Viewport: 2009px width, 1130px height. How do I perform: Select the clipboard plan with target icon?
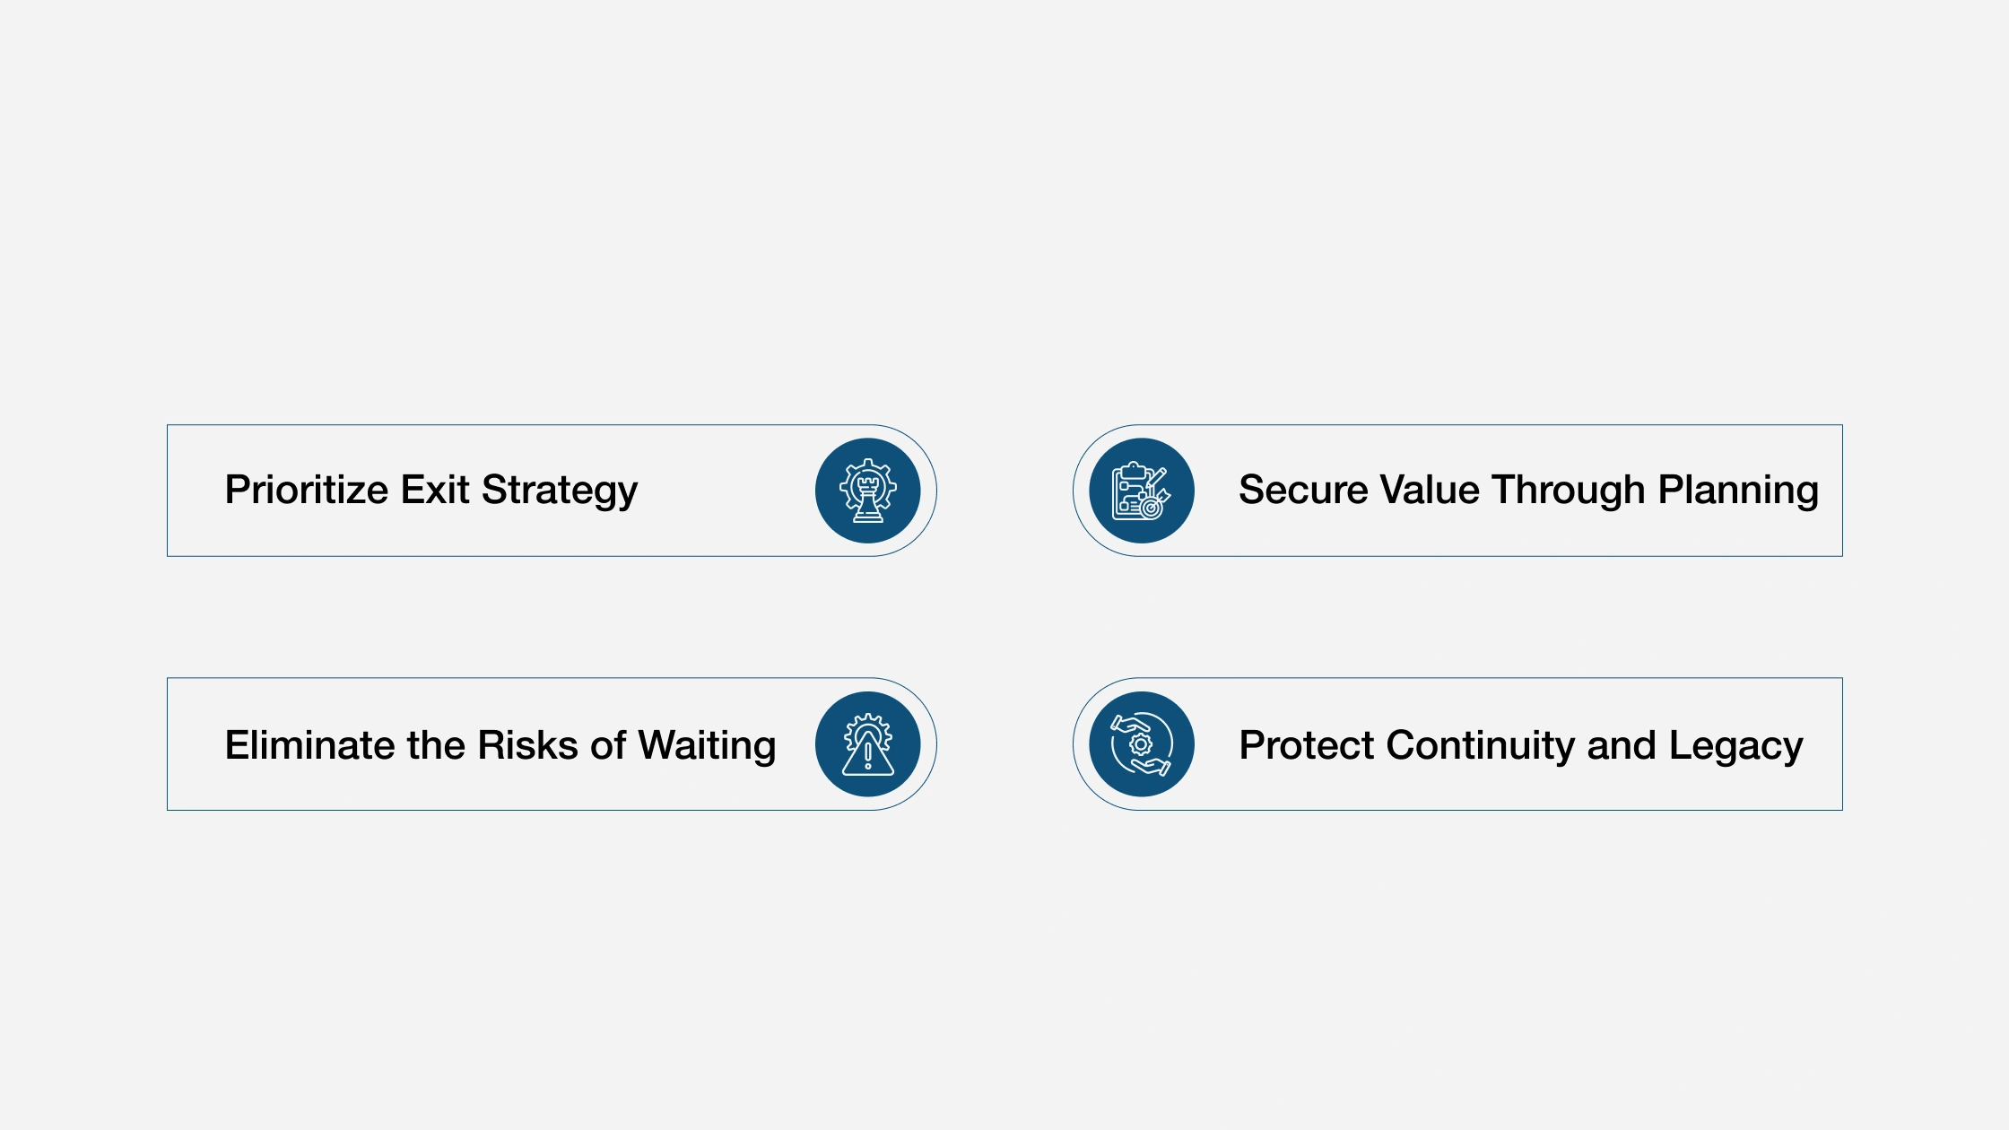click(x=1142, y=491)
